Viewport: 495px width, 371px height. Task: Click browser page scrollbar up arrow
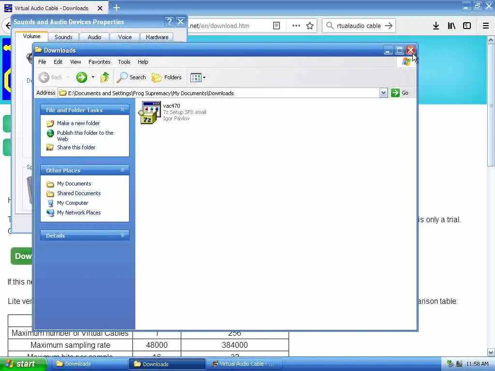(491, 40)
